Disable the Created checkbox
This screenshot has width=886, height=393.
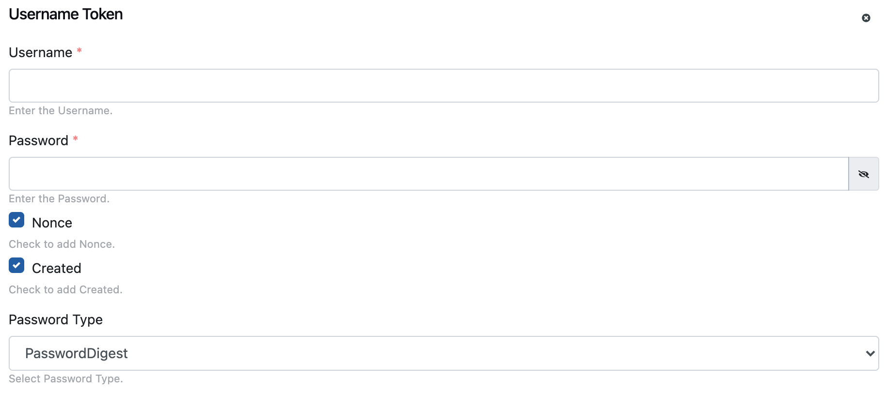coord(16,265)
